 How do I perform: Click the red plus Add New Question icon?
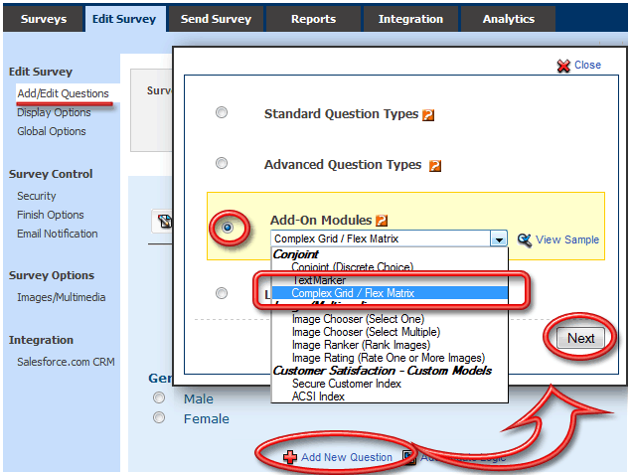[x=290, y=457]
